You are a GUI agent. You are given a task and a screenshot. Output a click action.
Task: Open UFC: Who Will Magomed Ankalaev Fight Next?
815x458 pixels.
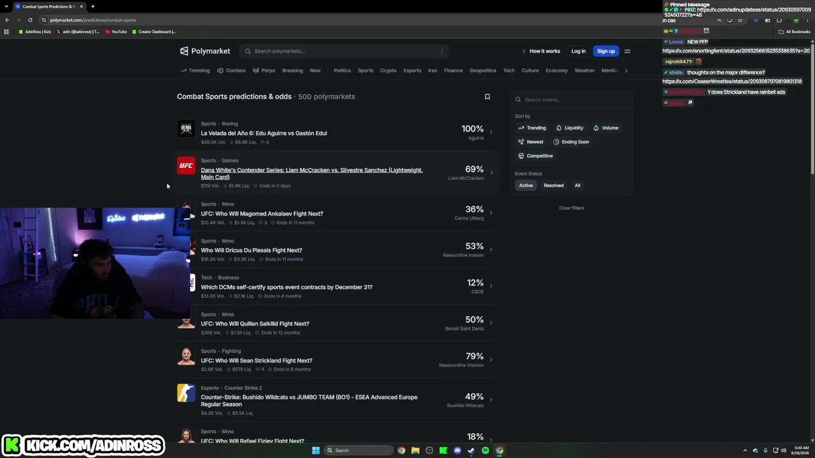262,214
